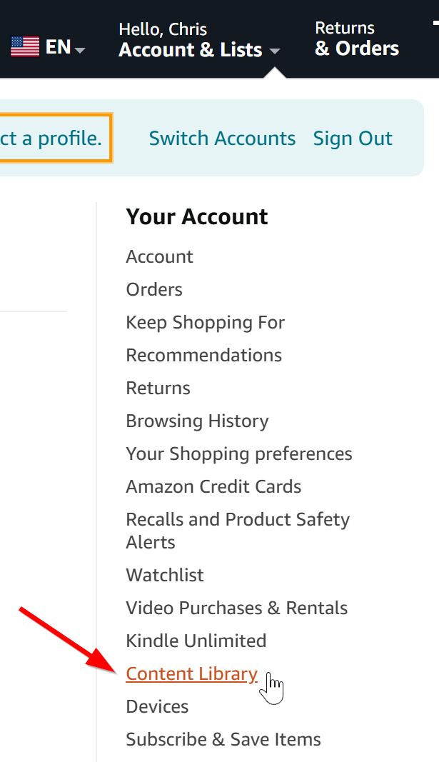The width and height of the screenshot is (439, 762).
Task: Click the US flag language icon
Action: [x=25, y=47]
